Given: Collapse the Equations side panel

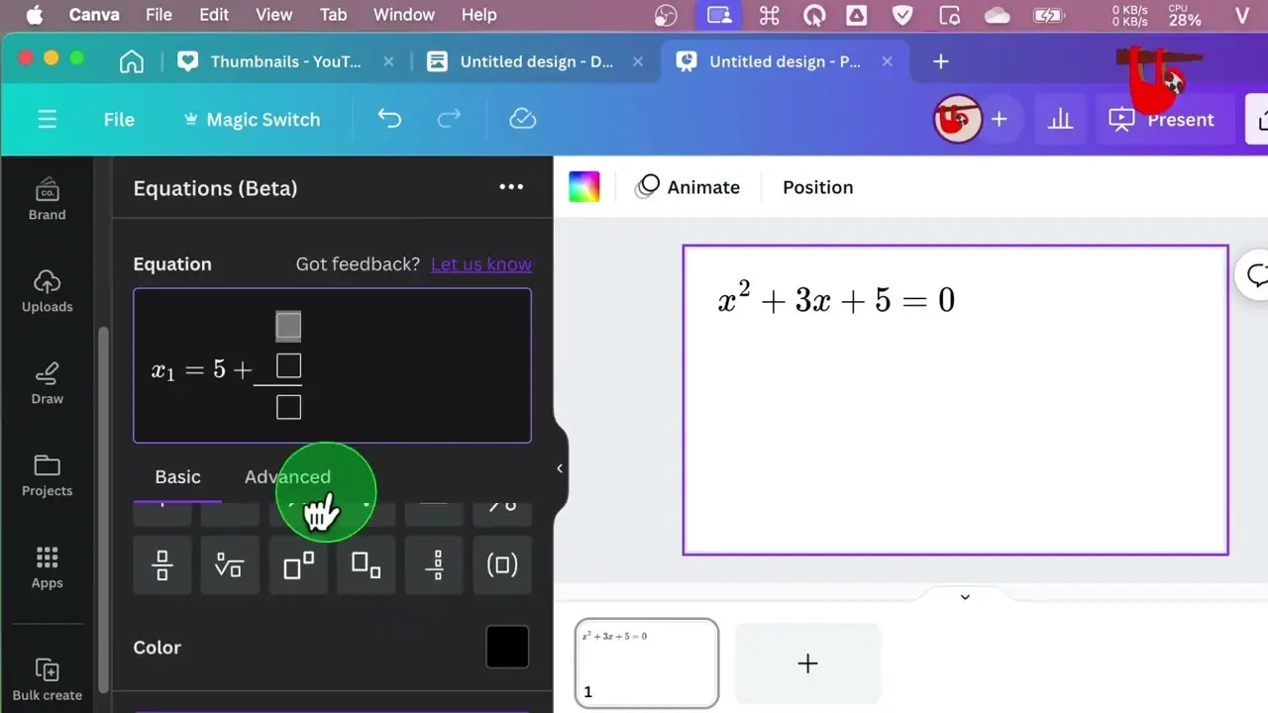Looking at the screenshot, I should click(x=559, y=468).
